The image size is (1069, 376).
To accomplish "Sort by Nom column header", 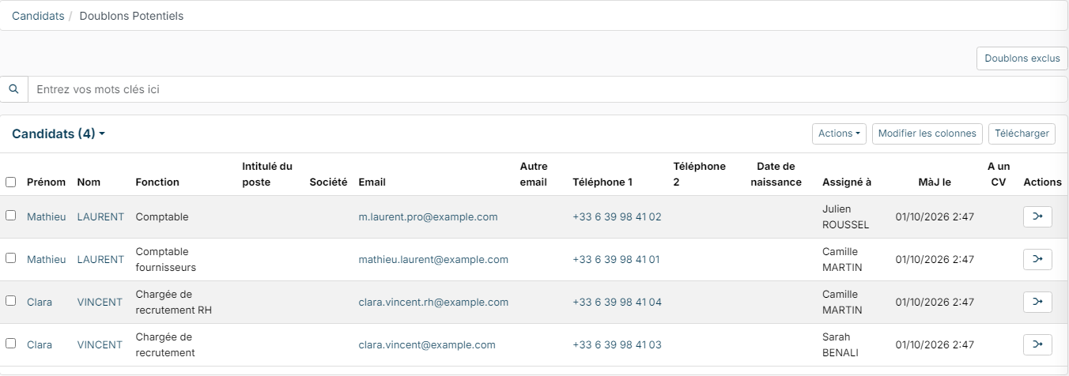I will point(89,182).
